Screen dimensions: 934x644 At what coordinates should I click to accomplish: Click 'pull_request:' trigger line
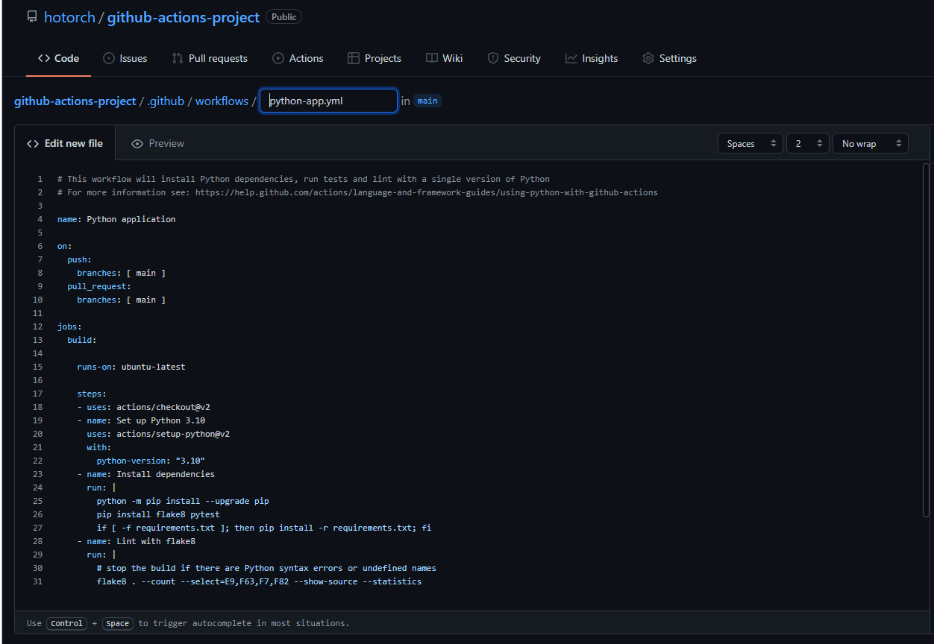coord(99,286)
